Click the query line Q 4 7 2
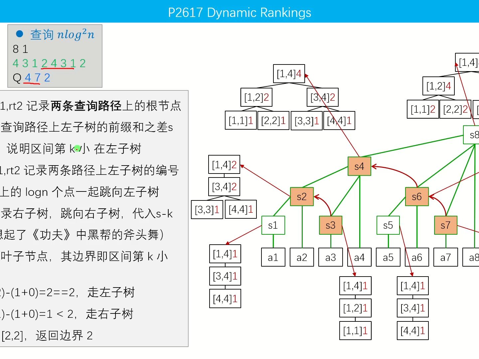 [x=31, y=78]
